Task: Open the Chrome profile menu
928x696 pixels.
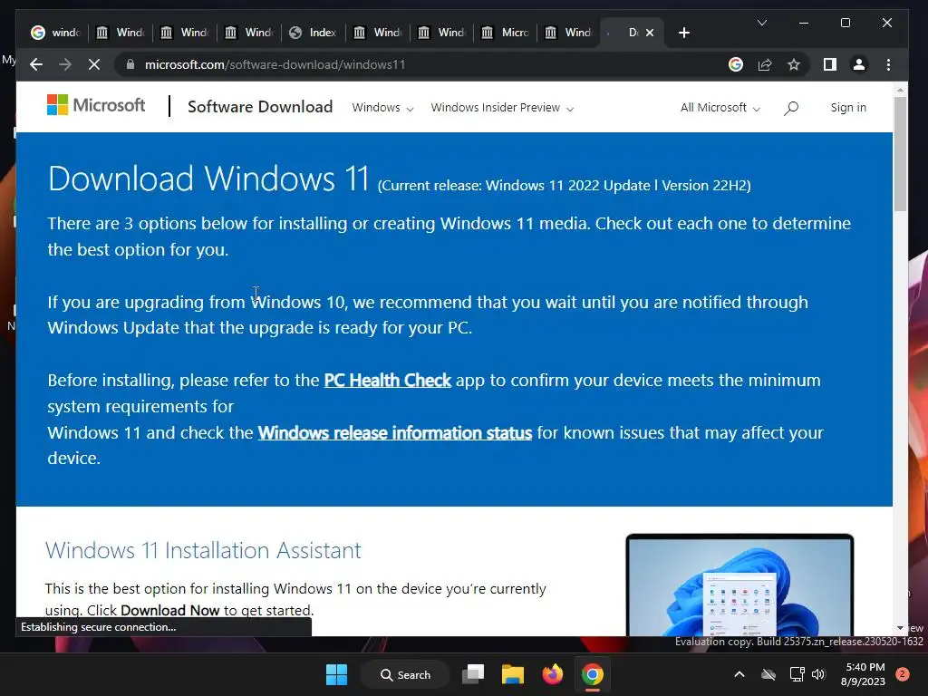Action: click(859, 64)
